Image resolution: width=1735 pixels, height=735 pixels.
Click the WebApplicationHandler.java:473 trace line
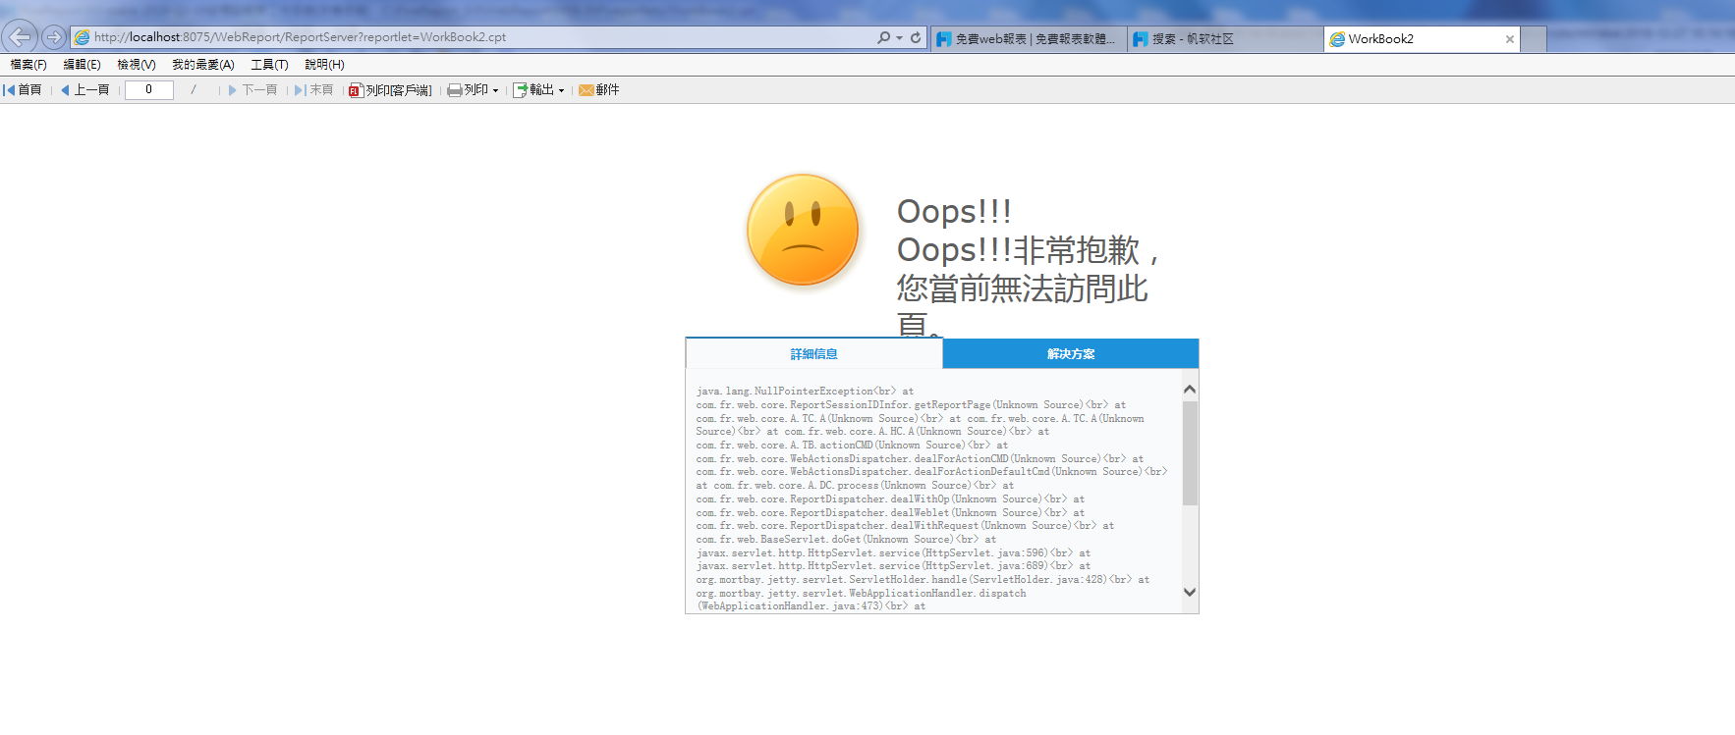[x=811, y=606]
